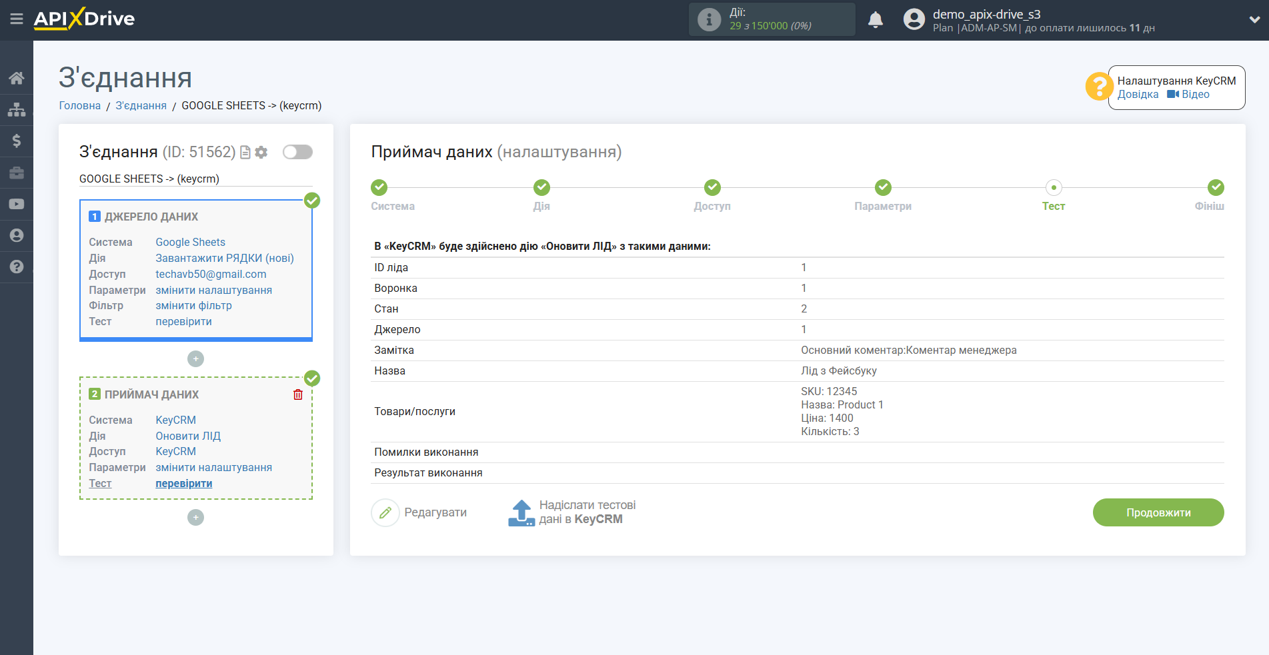Open the YouTube video icon in sidebar

tap(17, 204)
